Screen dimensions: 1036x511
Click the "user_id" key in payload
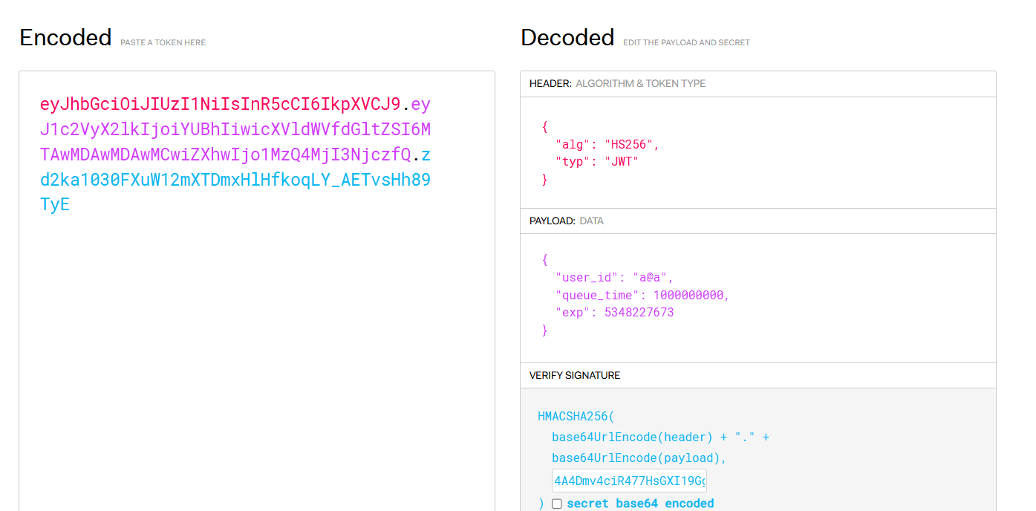(x=587, y=278)
